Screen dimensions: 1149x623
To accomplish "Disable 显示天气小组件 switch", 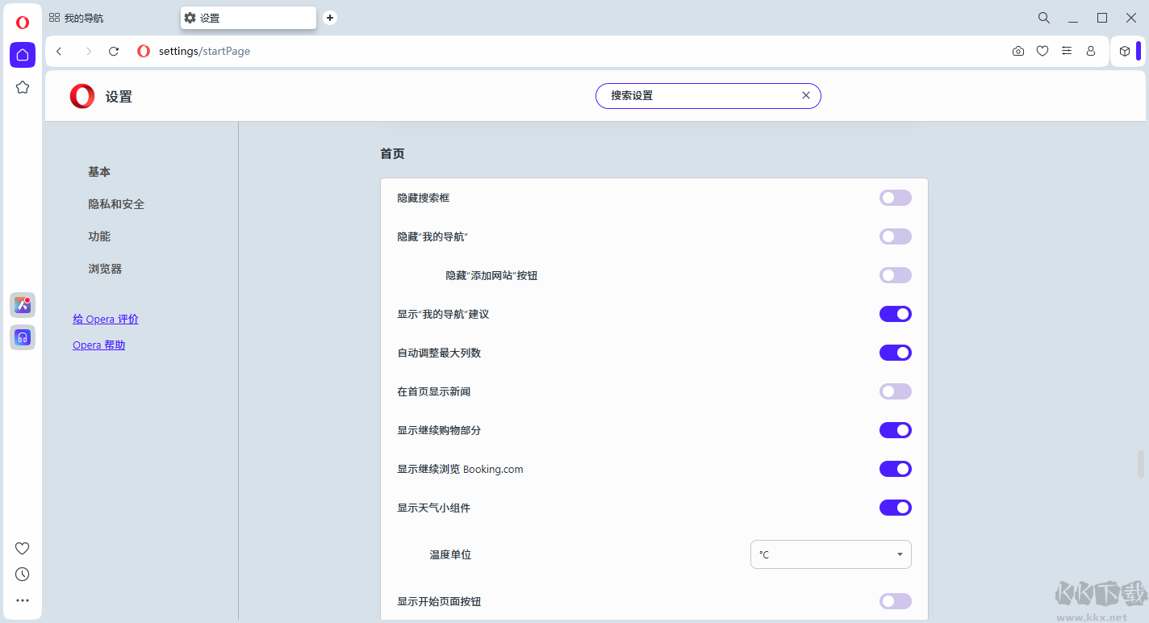I will coord(896,508).
